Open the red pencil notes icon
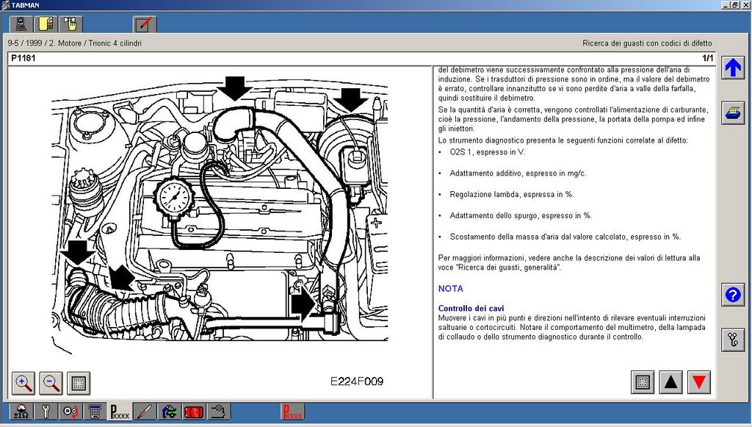Screen dimensions: 752x427 coord(145,24)
